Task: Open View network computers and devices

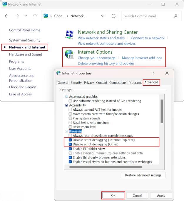Action: pos(106,44)
